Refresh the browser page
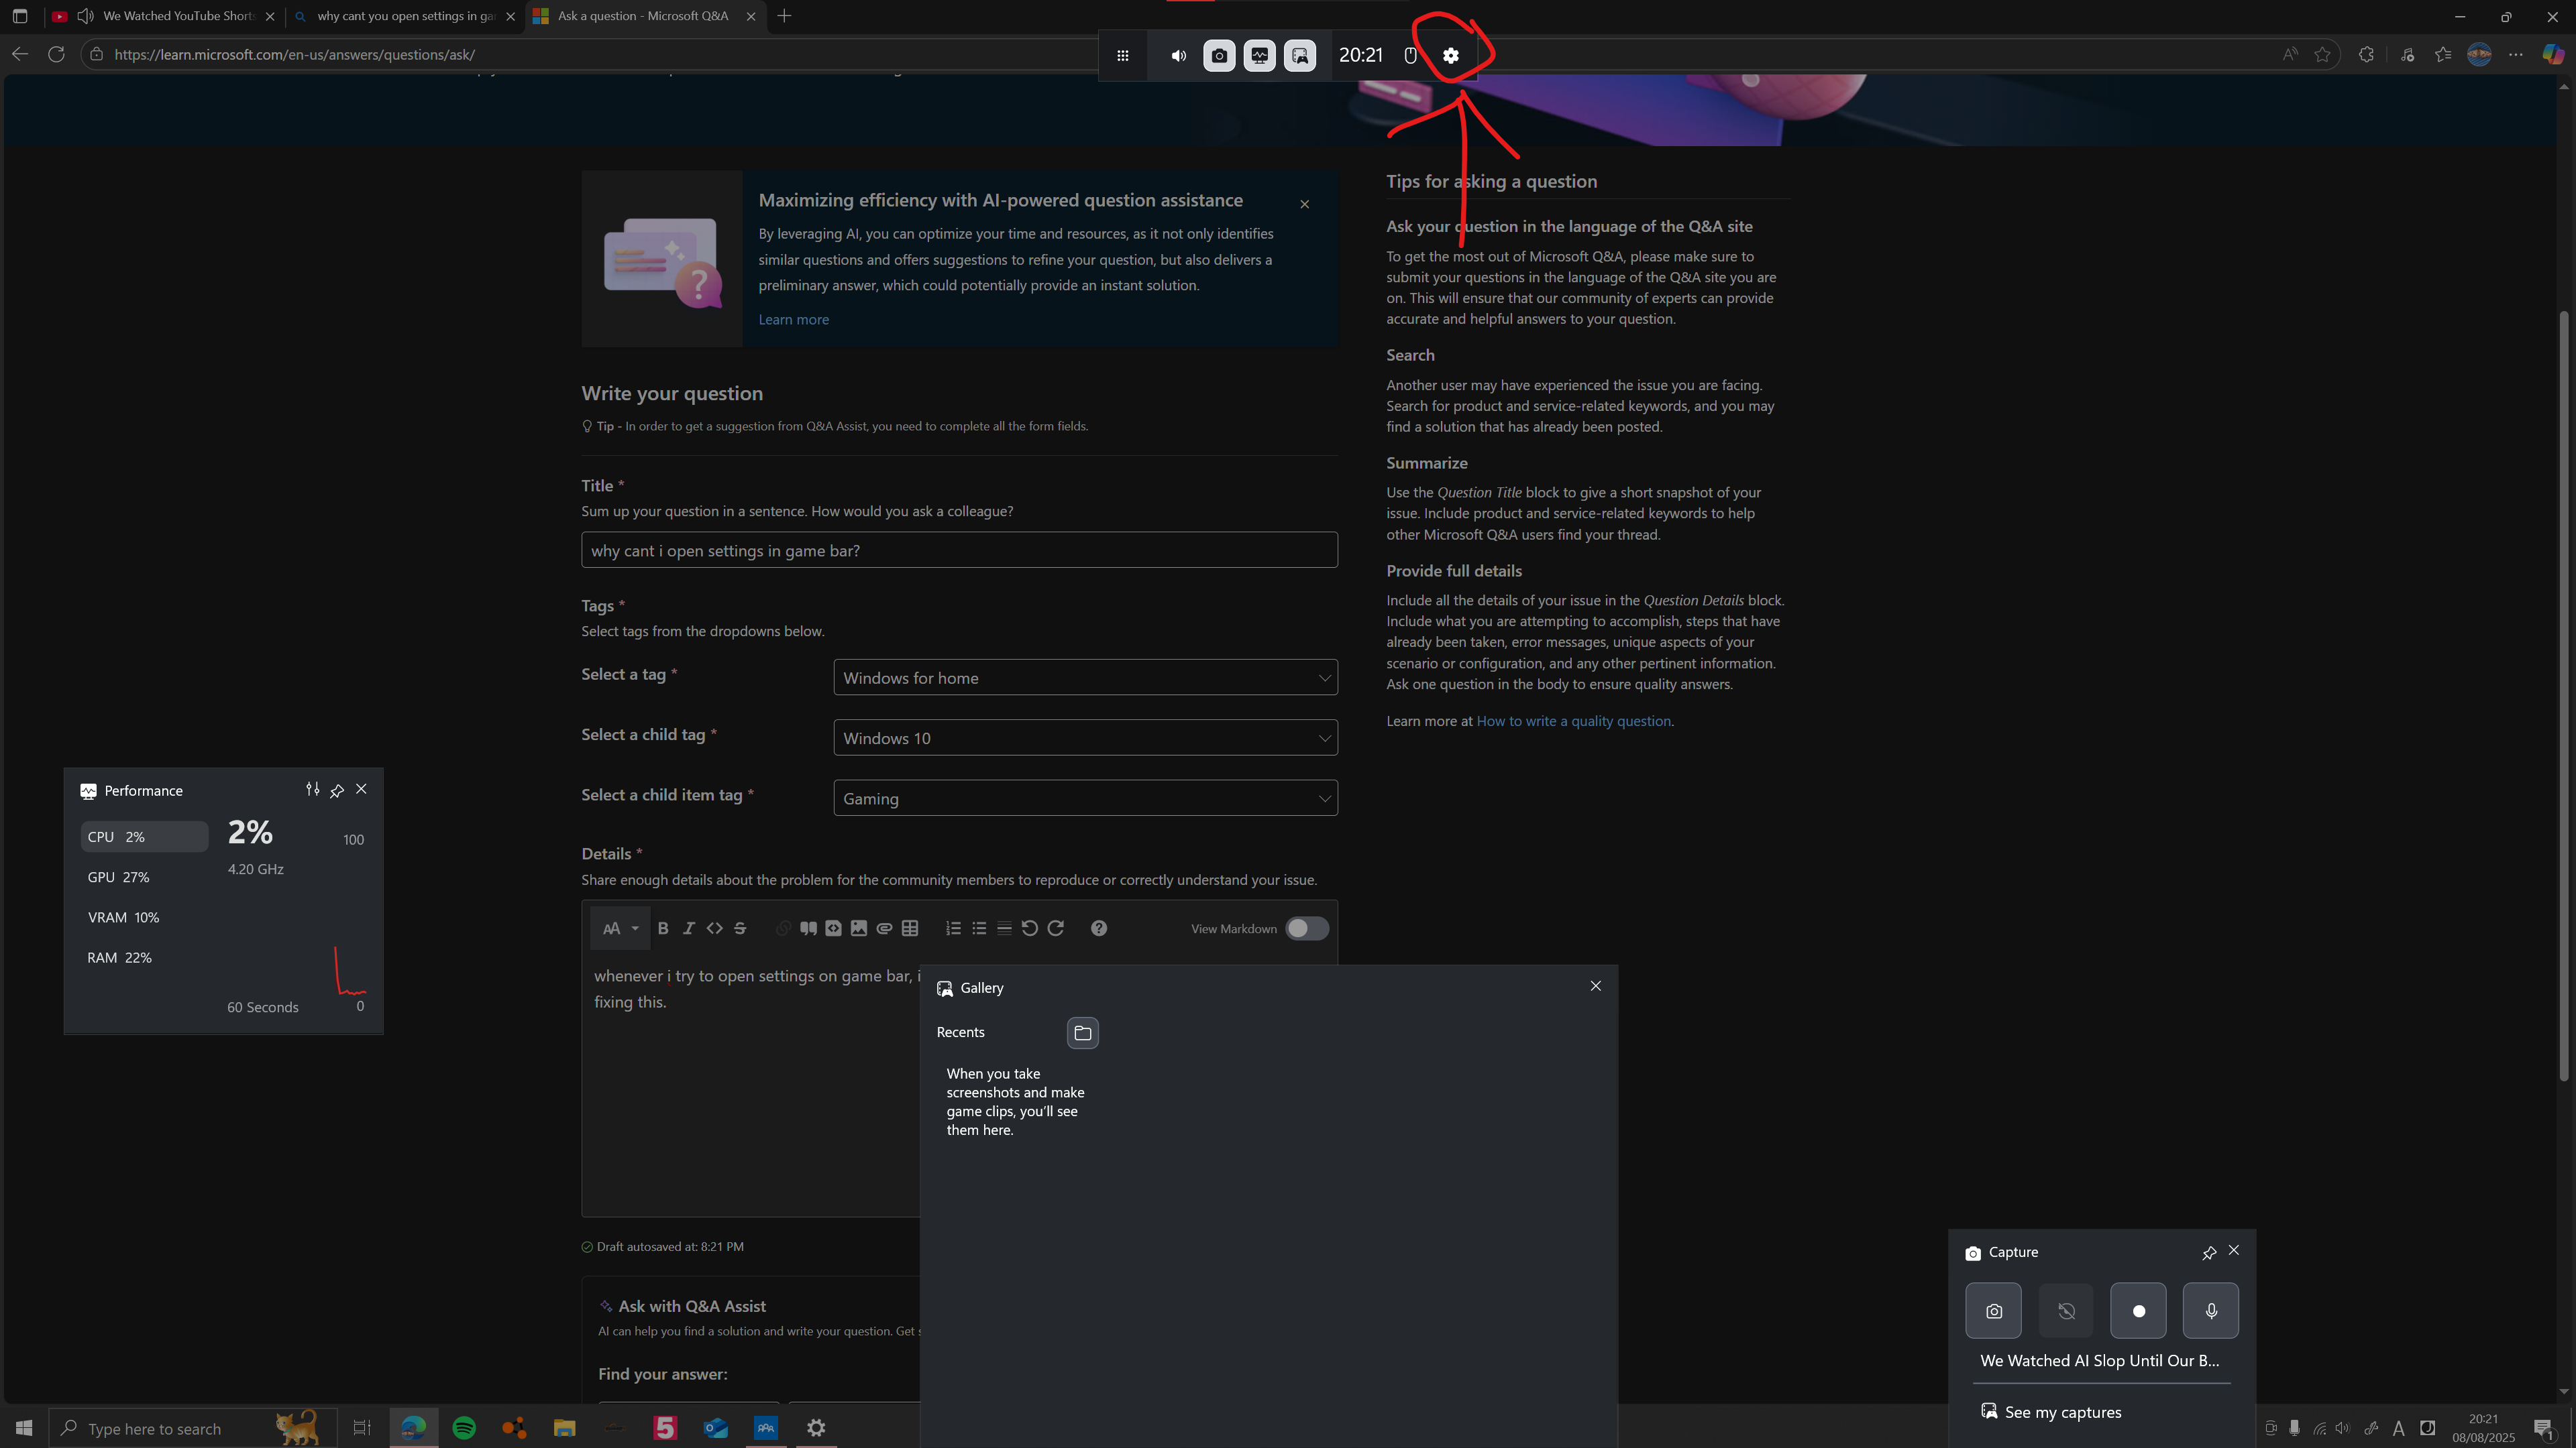The image size is (2576, 1448). coord(56,54)
